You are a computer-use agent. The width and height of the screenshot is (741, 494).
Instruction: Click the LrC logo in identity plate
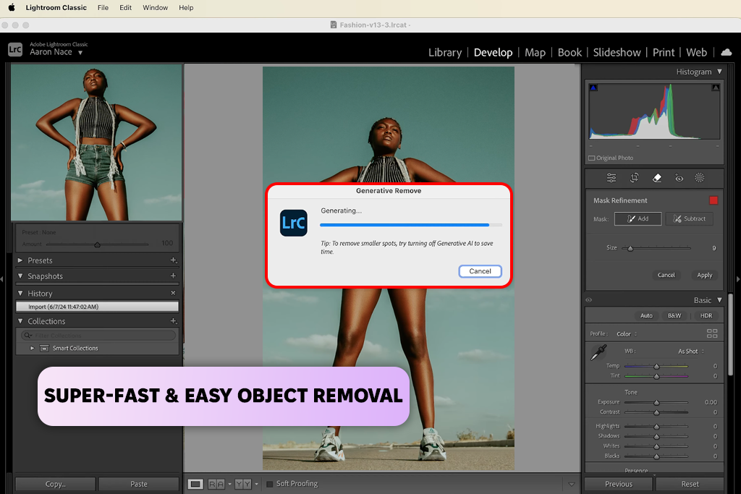tap(15, 49)
